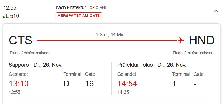Select the CTS airport code
The width and height of the screenshot is (224, 104).
click(x=21, y=40)
